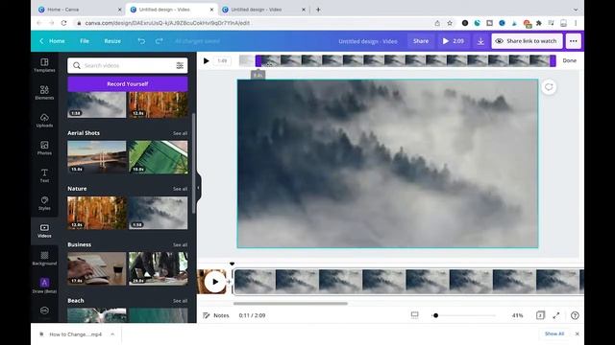Open the Photos sidebar panel
615x345 pixels.
(x=44, y=149)
